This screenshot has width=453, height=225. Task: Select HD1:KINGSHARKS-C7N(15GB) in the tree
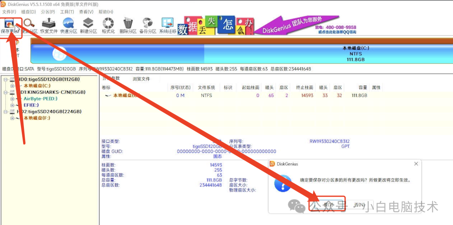[x=51, y=92]
